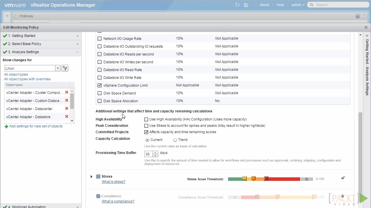This screenshot has width=371, height=208.
Task: Expand the left navigation double-chevron
Action: (x=7, y=16)
